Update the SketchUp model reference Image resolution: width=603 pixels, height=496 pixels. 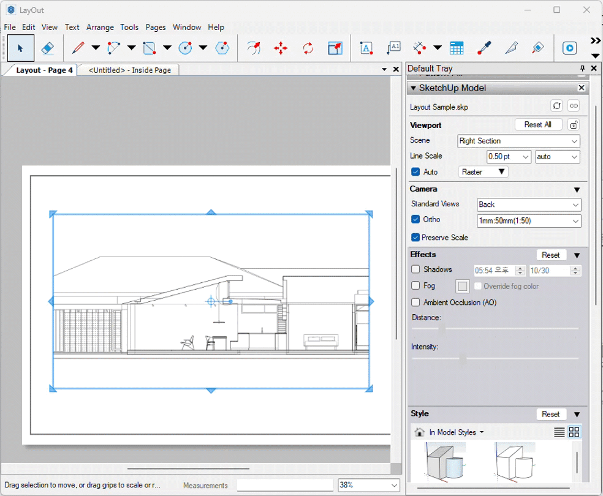click(x=556, y=106)
